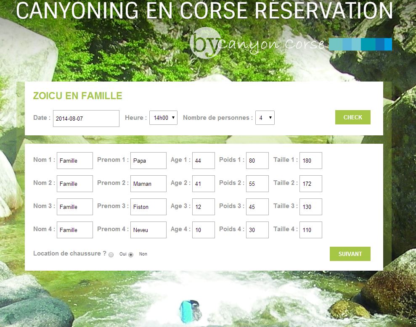416x327 pixels.
Task: Click the Prenom 3 field containing Fiston
Action: pyautogui.click(x=148, y=207)
